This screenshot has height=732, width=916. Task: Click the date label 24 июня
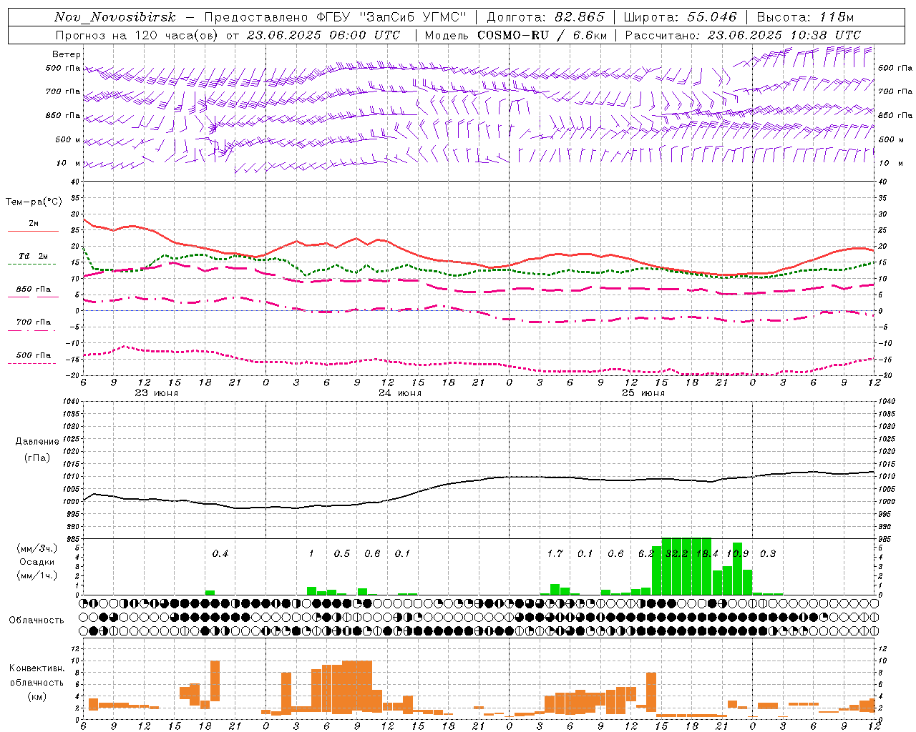coord(400,393)
